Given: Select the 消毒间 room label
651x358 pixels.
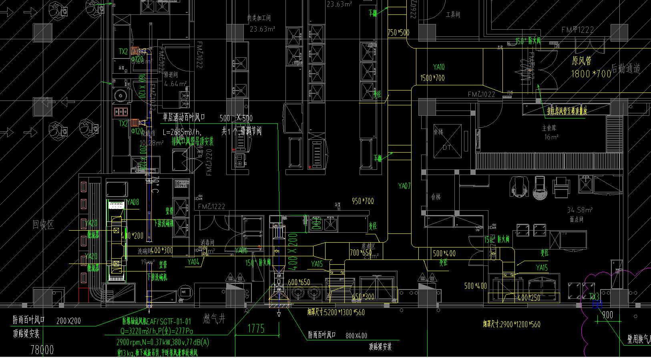Looking at the screenshot, I should click(207, 243).
